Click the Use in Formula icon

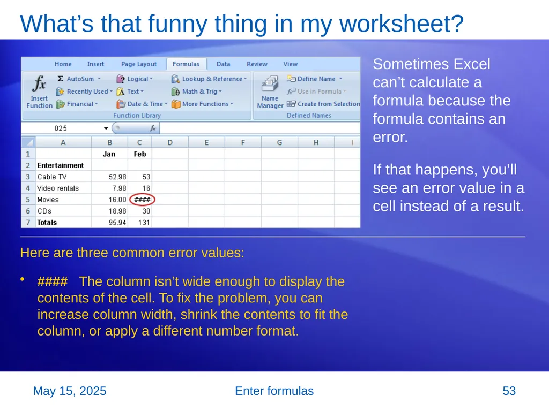tap(291, 92)
